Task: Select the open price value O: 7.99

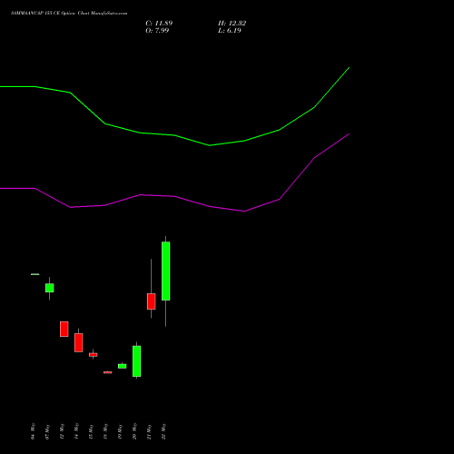Action: coord(157,31)
